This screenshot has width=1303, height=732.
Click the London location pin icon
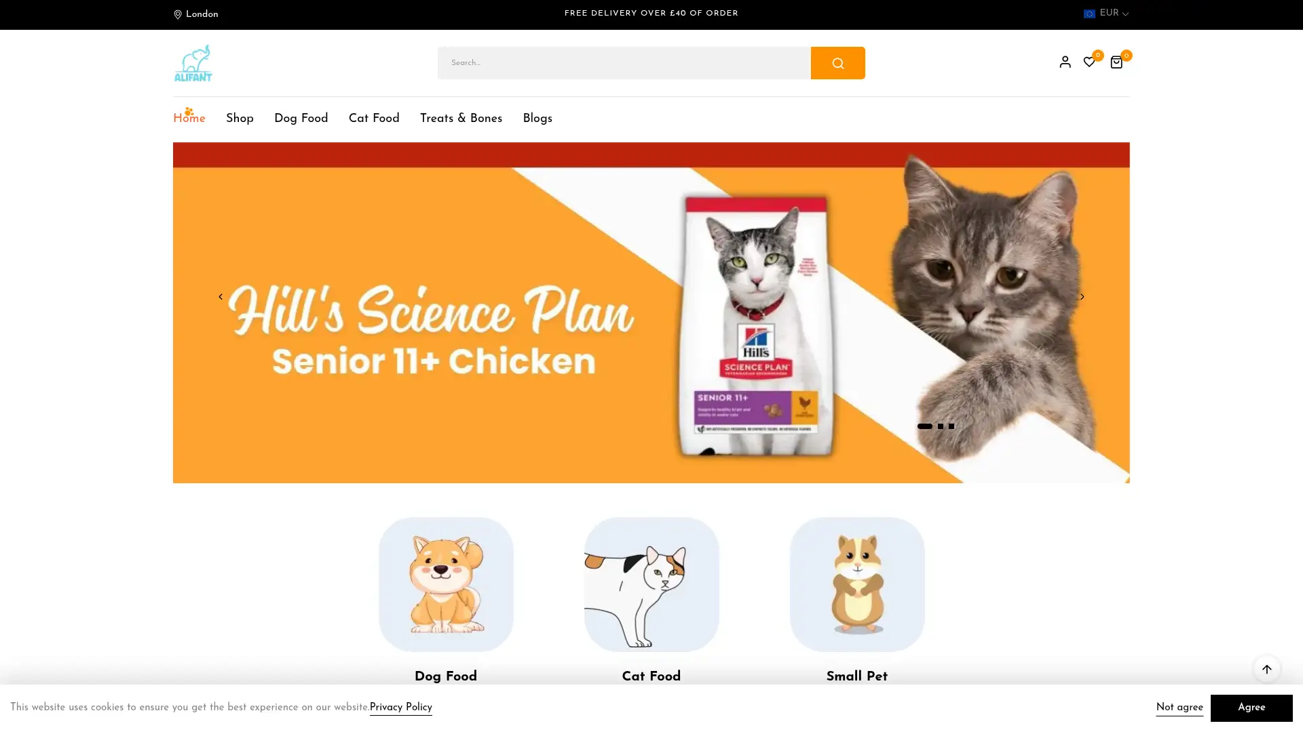178,14
